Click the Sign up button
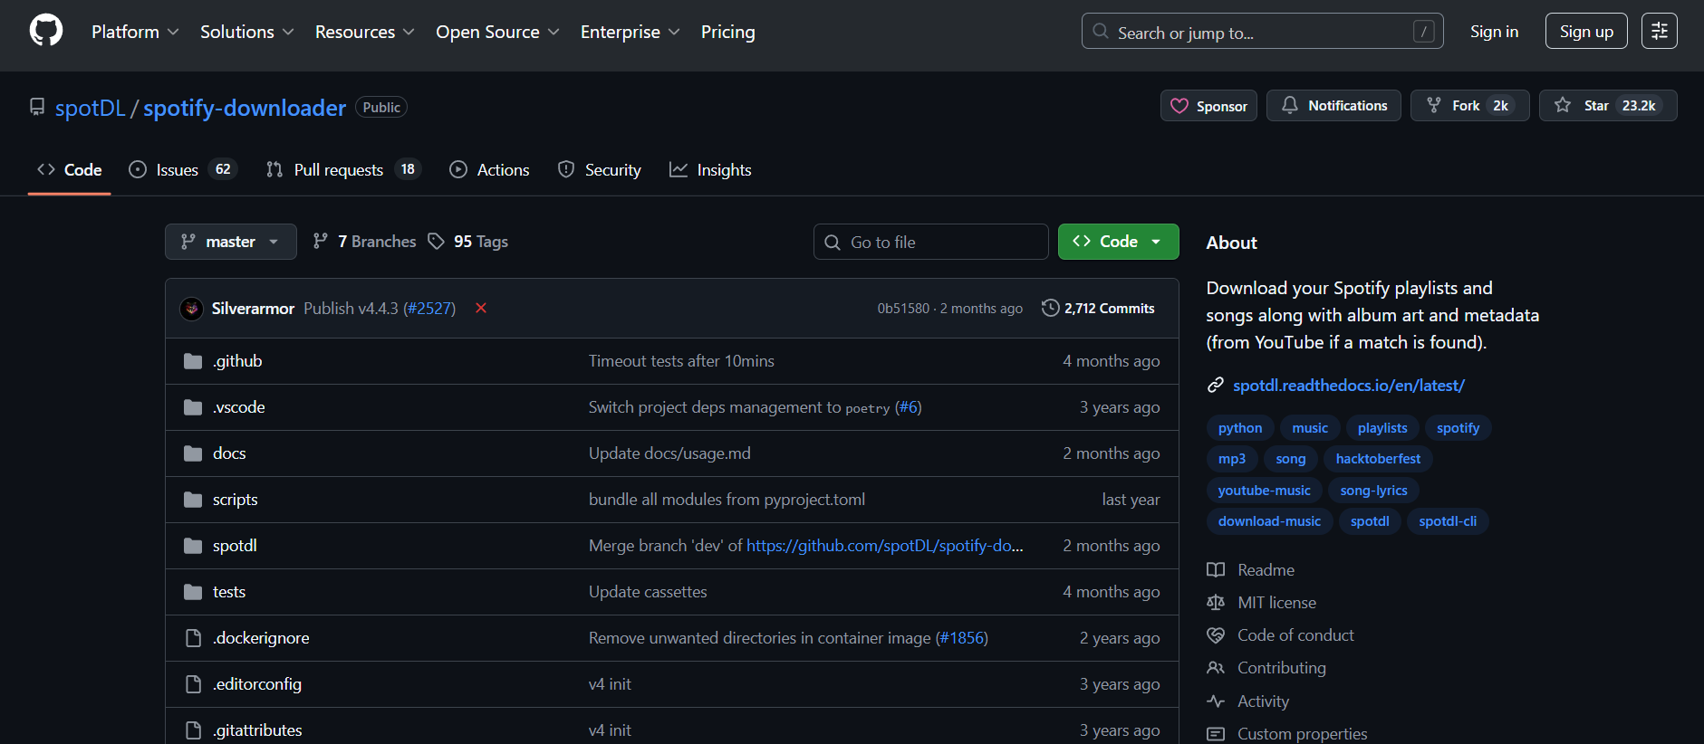 pos(1585,32)
